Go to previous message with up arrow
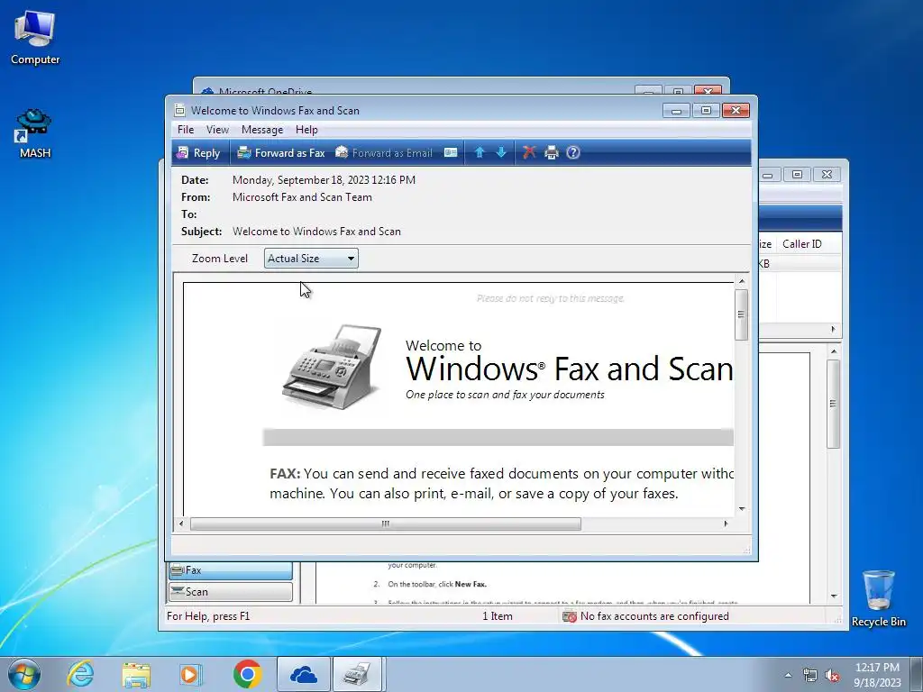The width and height of the screenshot is (923, 692). [x=480, y=153]
